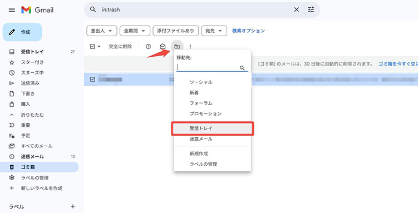Open the 宛先 filter dropdown
418x213 pixels.
214,31
